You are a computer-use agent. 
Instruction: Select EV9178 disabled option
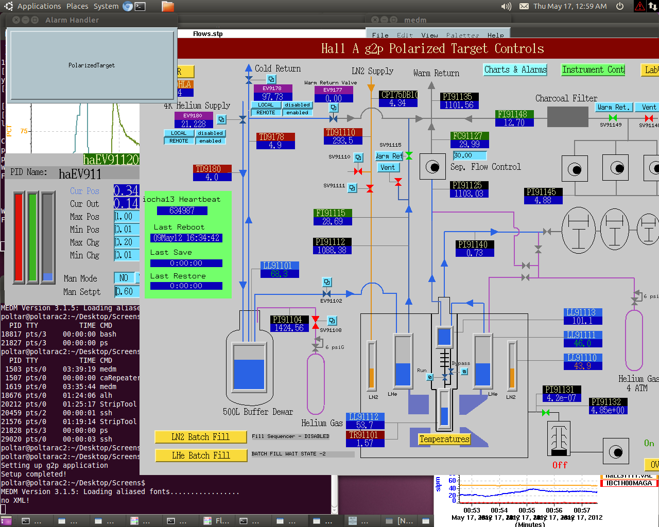point(297,105)
